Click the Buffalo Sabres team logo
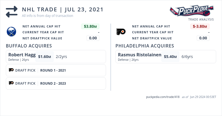 coord(11,32)
